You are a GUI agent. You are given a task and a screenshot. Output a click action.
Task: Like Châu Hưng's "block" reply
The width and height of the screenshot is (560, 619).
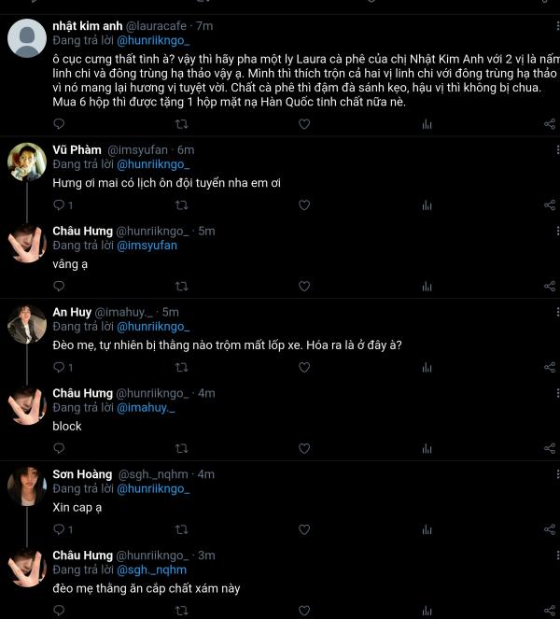pos(304,448)
